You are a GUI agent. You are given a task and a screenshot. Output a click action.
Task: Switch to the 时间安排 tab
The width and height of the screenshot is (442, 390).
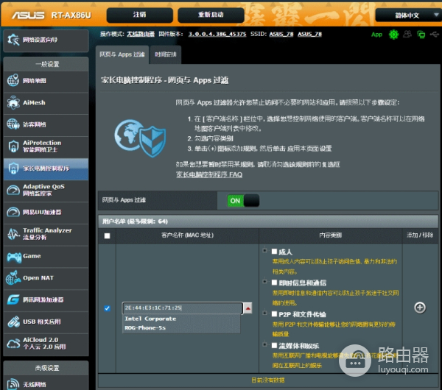point(166,54)
